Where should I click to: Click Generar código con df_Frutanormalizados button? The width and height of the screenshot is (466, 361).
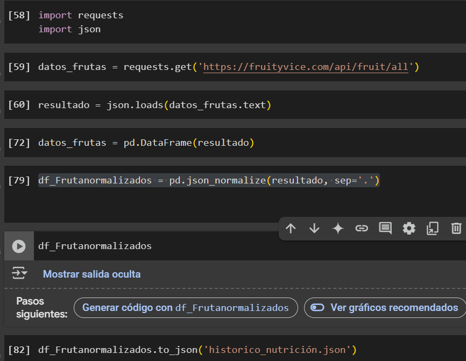click(x=186, y=308)
